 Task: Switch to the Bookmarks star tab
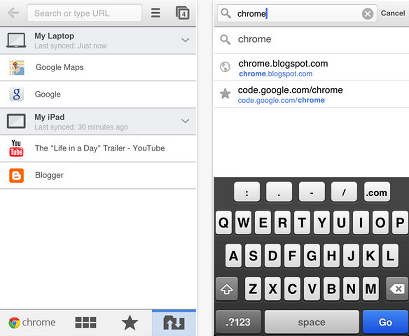(x=130, y=322)
